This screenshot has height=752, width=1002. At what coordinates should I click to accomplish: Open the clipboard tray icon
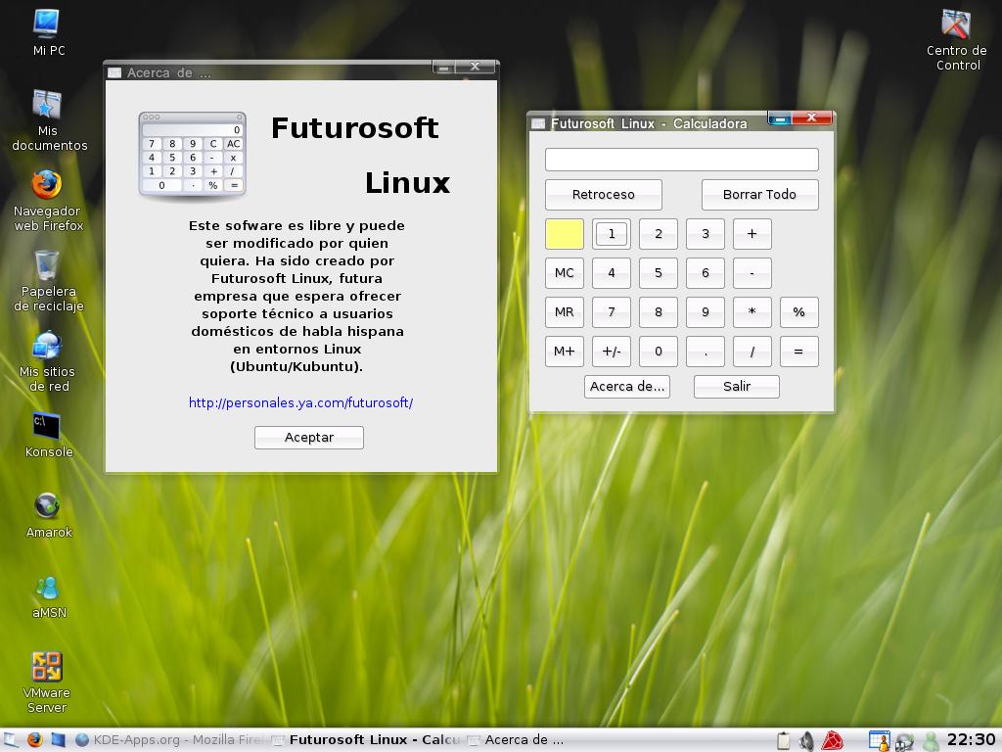click(784, 740)
